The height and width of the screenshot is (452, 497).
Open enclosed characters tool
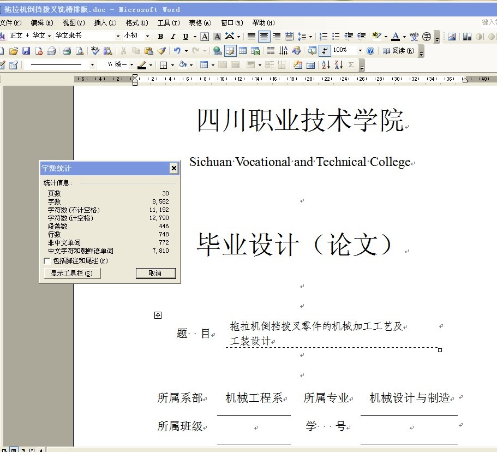click(x=427, y=37)
